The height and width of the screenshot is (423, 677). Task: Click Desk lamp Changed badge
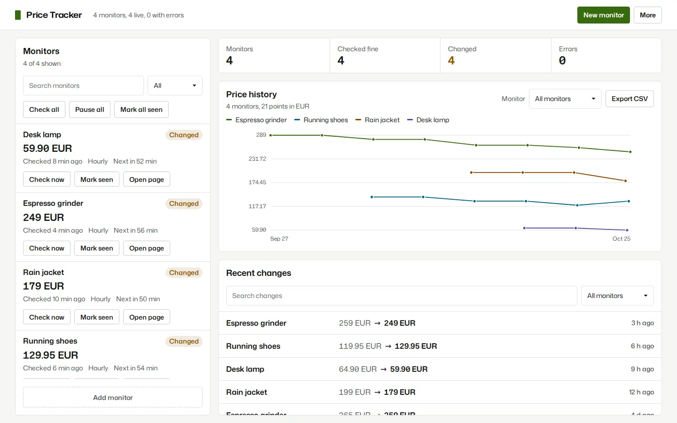[x=184, y=135]
